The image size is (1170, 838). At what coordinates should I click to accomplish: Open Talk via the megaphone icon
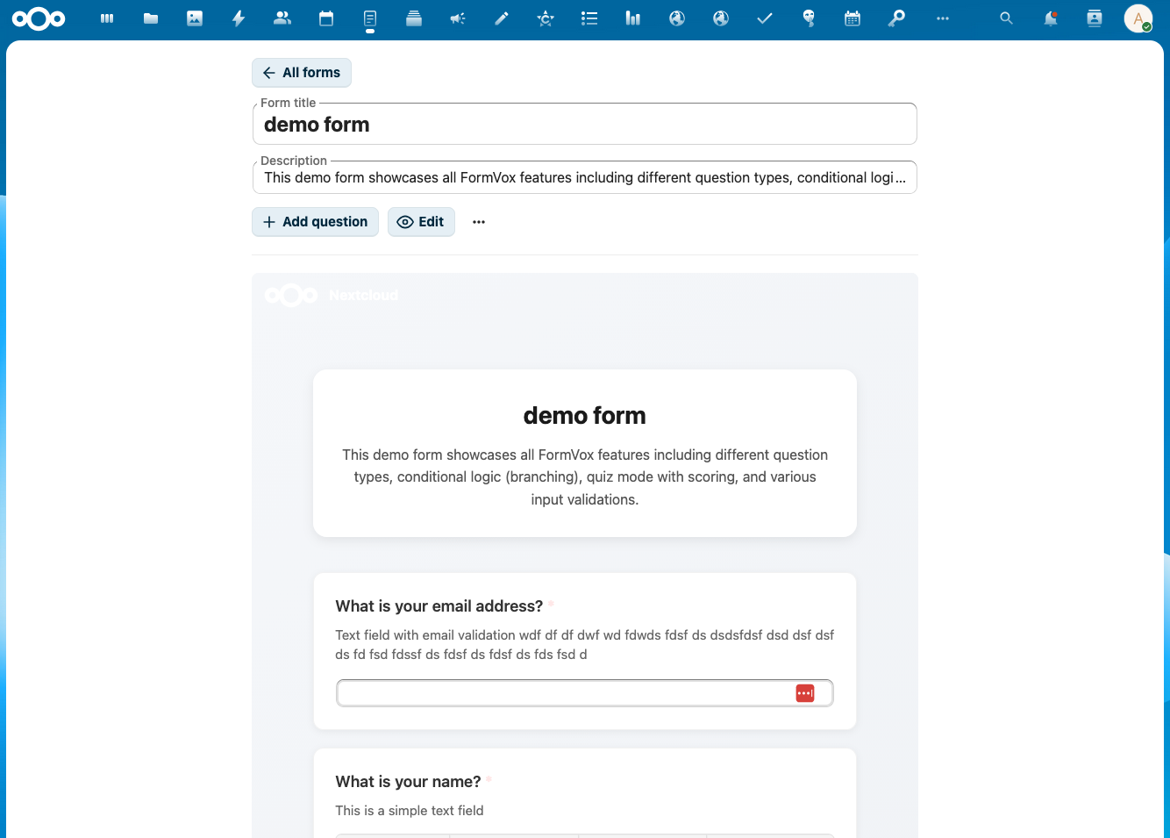pyautogui.click(x=457, y=18)
